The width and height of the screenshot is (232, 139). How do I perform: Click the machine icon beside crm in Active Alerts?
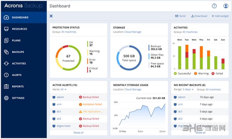(54, 105)
